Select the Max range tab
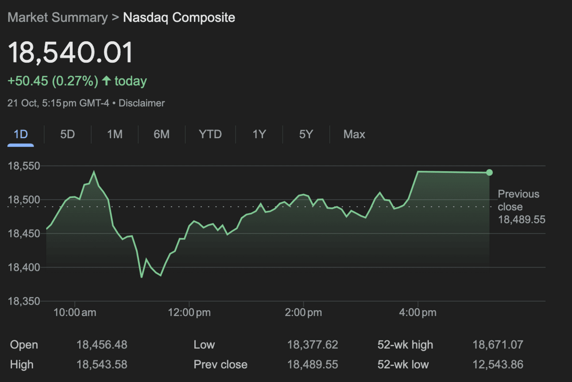This screenshot has height=382, width=572. (354, 134)
